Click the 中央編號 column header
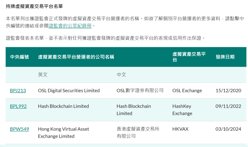The height and width of the screenshot is (147, 248). [x=20, y=57]
